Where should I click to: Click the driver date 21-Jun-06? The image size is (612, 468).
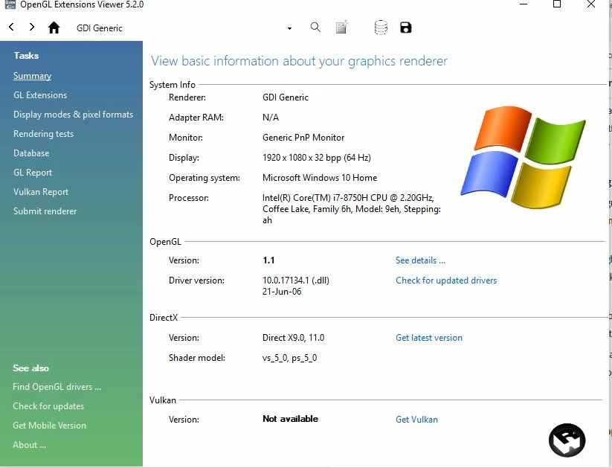(x=282, y=292)
